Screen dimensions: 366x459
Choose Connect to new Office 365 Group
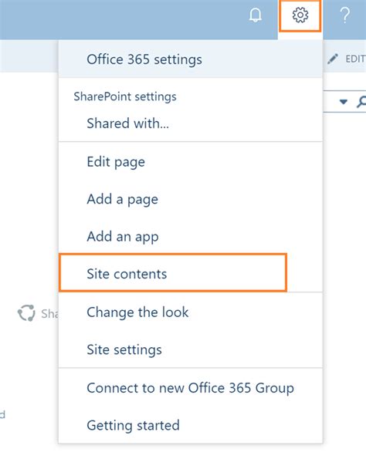[191, 388]
